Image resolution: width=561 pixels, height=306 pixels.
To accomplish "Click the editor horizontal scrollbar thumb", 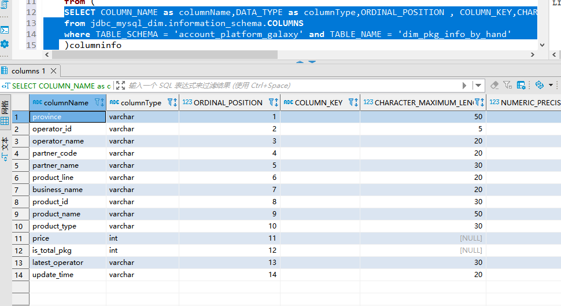I will pyautogui.click(x=165, y=55).
